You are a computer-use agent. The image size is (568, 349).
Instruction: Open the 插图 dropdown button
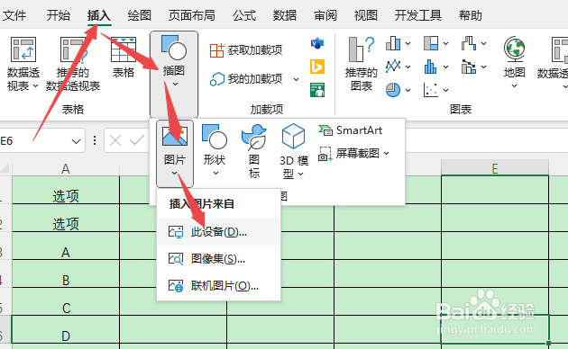point(174,74)
